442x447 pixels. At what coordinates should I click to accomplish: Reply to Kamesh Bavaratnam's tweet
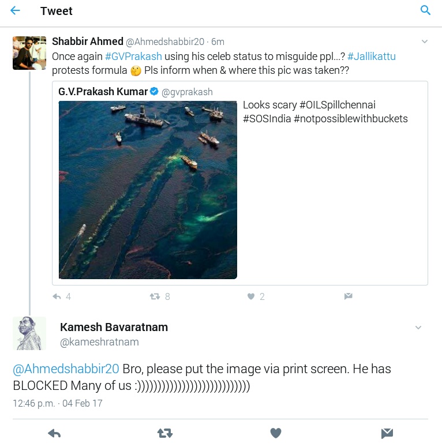[x=54, y=433]
